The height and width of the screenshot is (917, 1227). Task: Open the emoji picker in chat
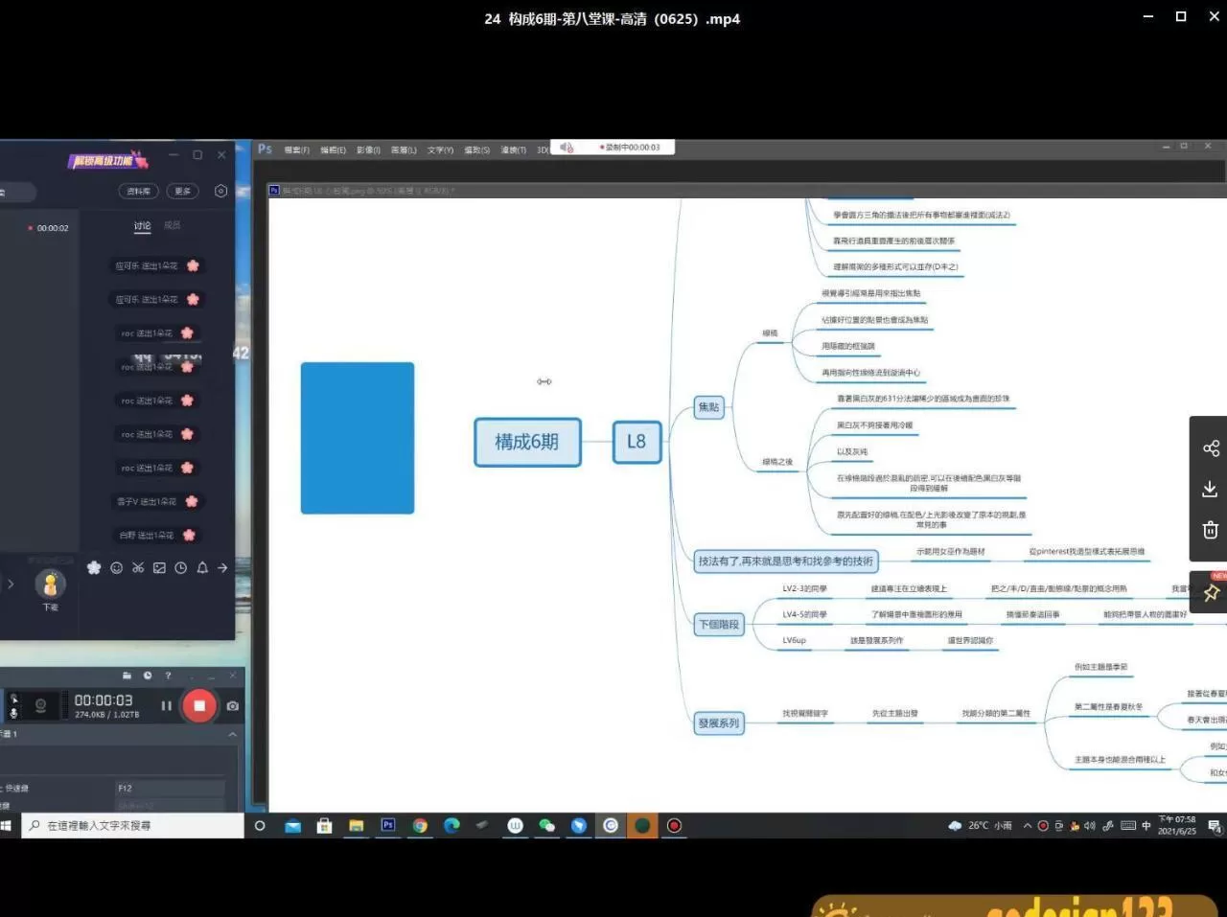(x=116, y=568)
